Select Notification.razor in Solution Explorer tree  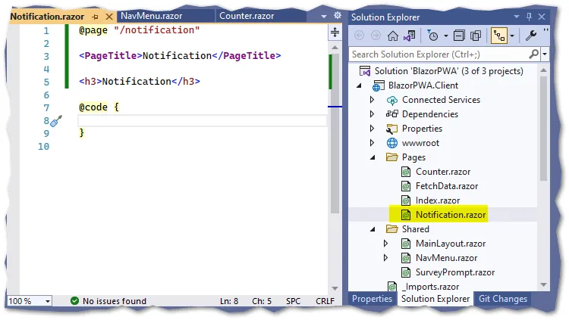click(451, 215)
